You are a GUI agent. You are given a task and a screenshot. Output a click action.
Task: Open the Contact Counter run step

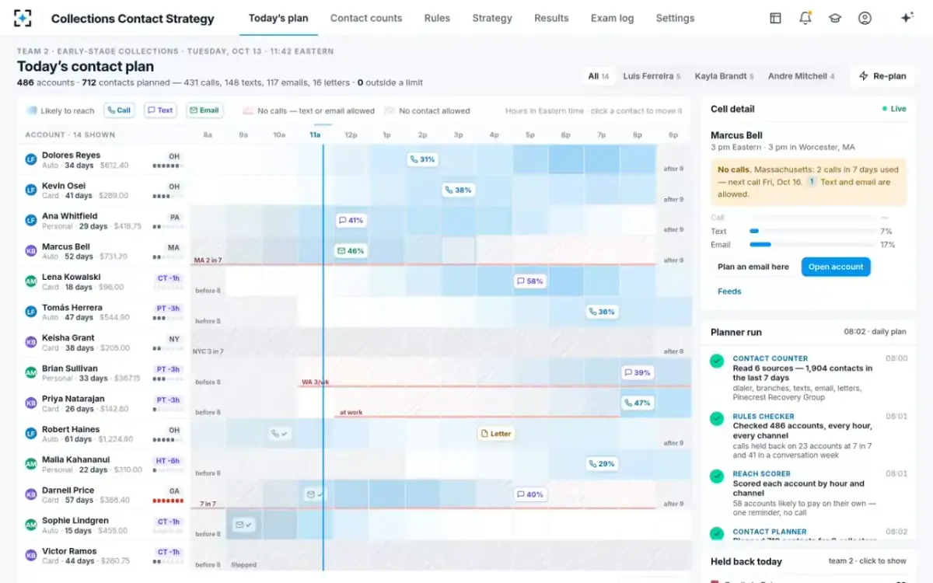[809, 378]
